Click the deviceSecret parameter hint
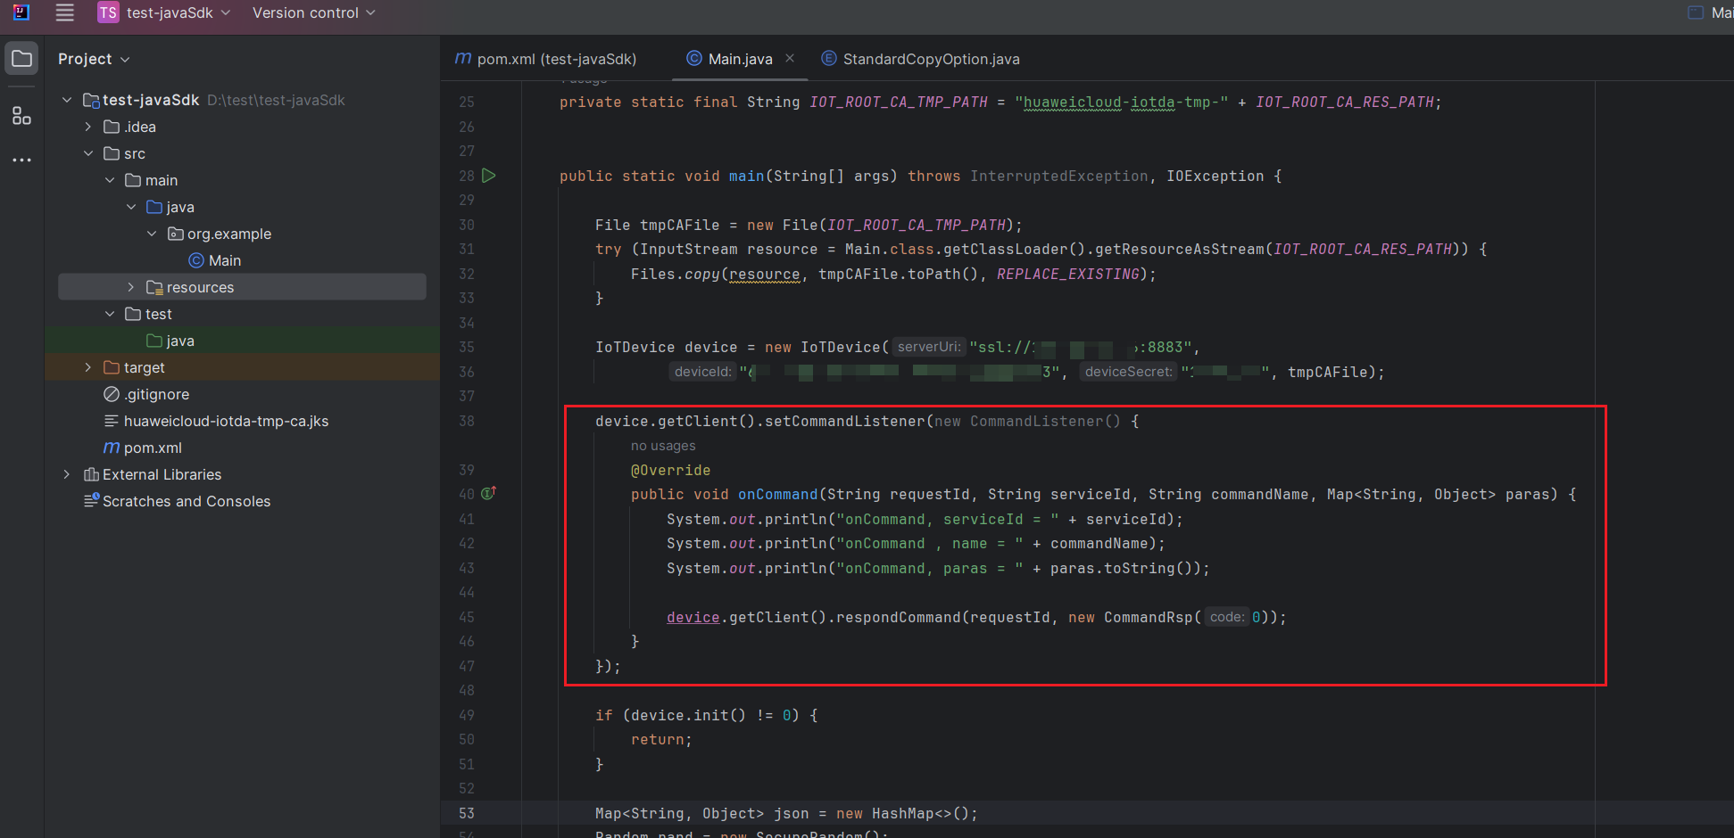The height and width of the screenshot is (838, 1734). [x=1128, y=372]
